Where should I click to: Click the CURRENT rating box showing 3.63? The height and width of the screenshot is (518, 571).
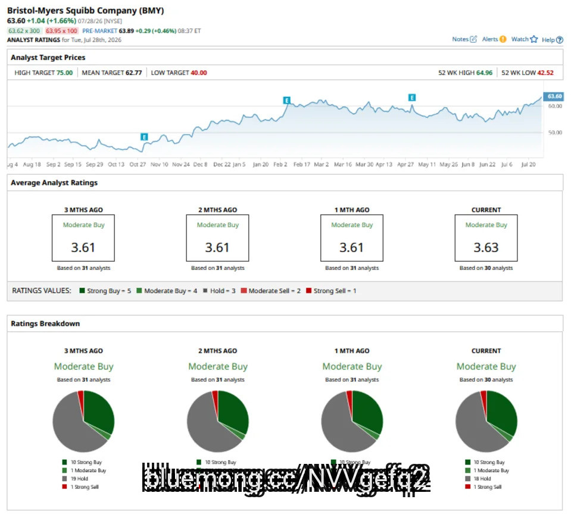pos(486,238)
